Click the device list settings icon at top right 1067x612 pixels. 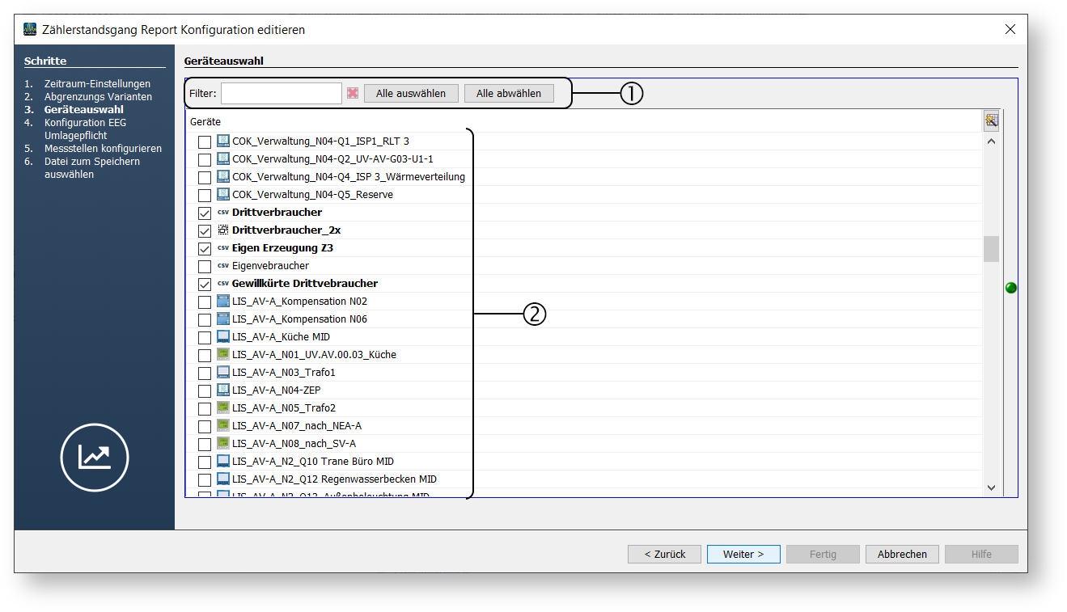(x=991, y=121)
